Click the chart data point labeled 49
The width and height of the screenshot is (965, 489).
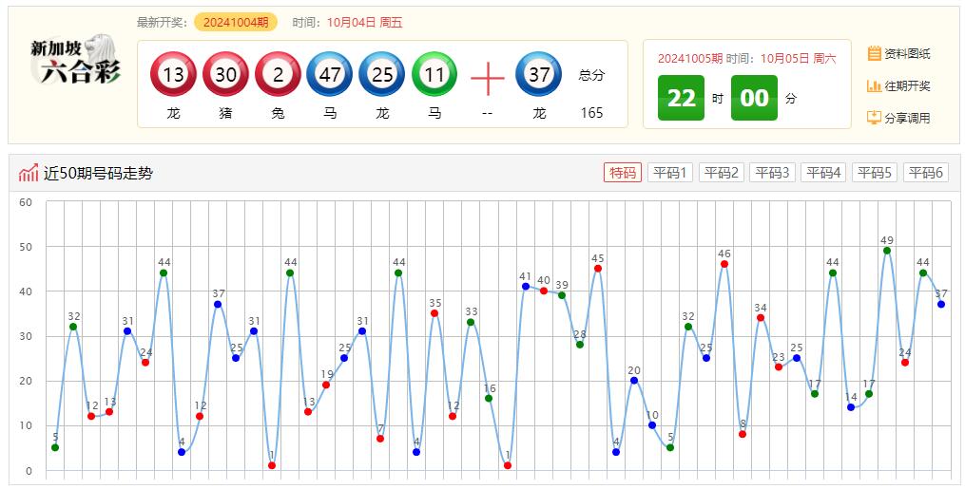887,251
